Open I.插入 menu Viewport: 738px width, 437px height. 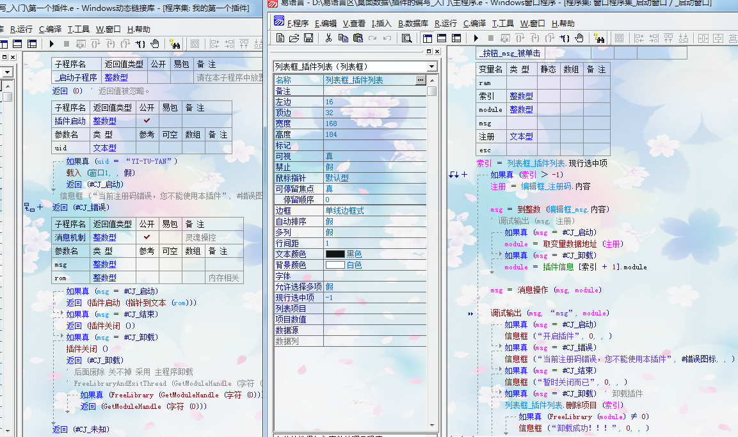click(x=381, y=23)
